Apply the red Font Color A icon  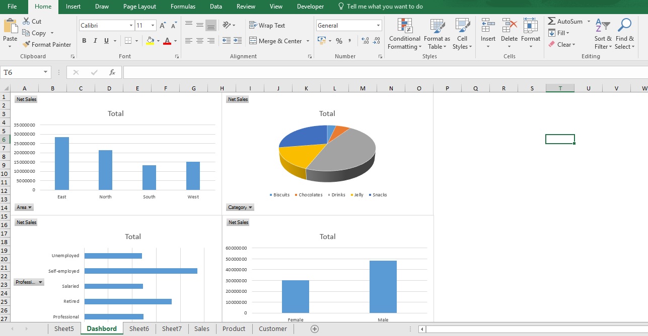point(167,41)
